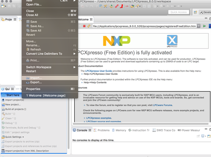Switch to the Memory tab
Image resolution: width=211 pixels, height=157 pixels.
click(119, 130)
